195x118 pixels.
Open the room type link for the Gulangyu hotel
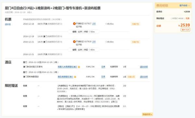67,67
